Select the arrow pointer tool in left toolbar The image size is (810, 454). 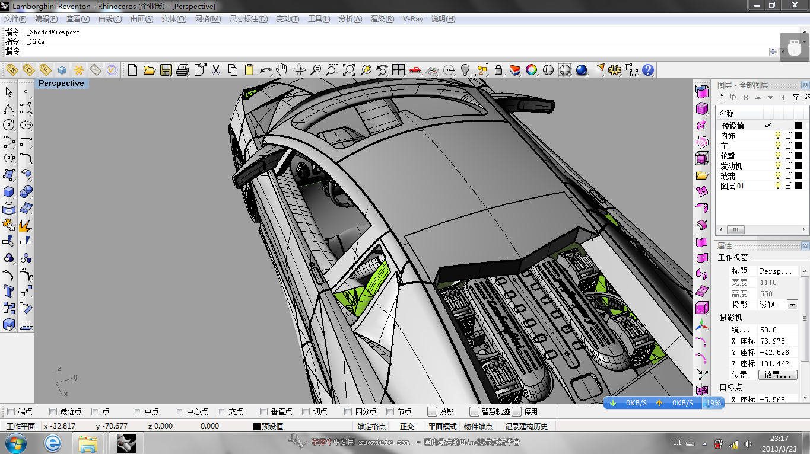point(9,92)
